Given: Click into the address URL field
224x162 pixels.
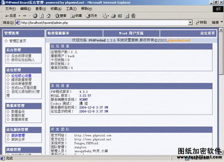Looking at the screenshot, I should (104, 23).
